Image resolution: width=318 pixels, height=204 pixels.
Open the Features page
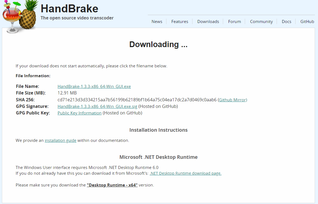tap(180, 21)
